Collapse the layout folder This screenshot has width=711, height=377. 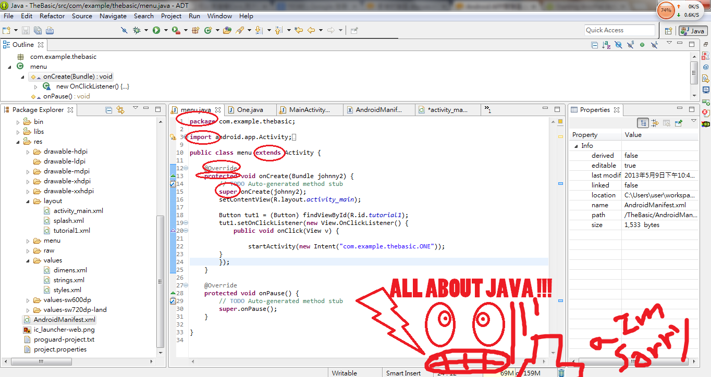[x=28, y=201]
